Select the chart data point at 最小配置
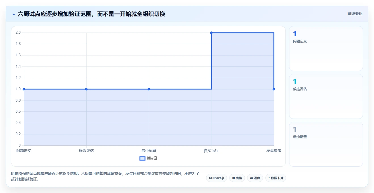Screen dimensions: 374x193 coord(149,89)
